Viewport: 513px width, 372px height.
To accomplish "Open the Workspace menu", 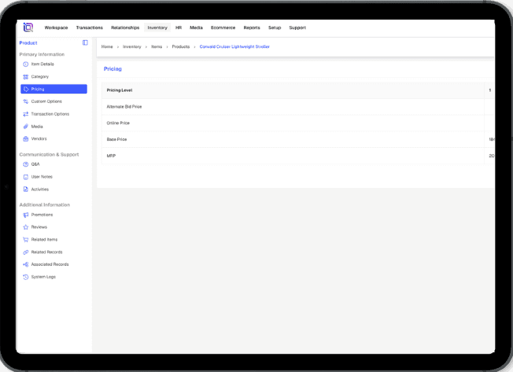I will (x=56, y=28).
